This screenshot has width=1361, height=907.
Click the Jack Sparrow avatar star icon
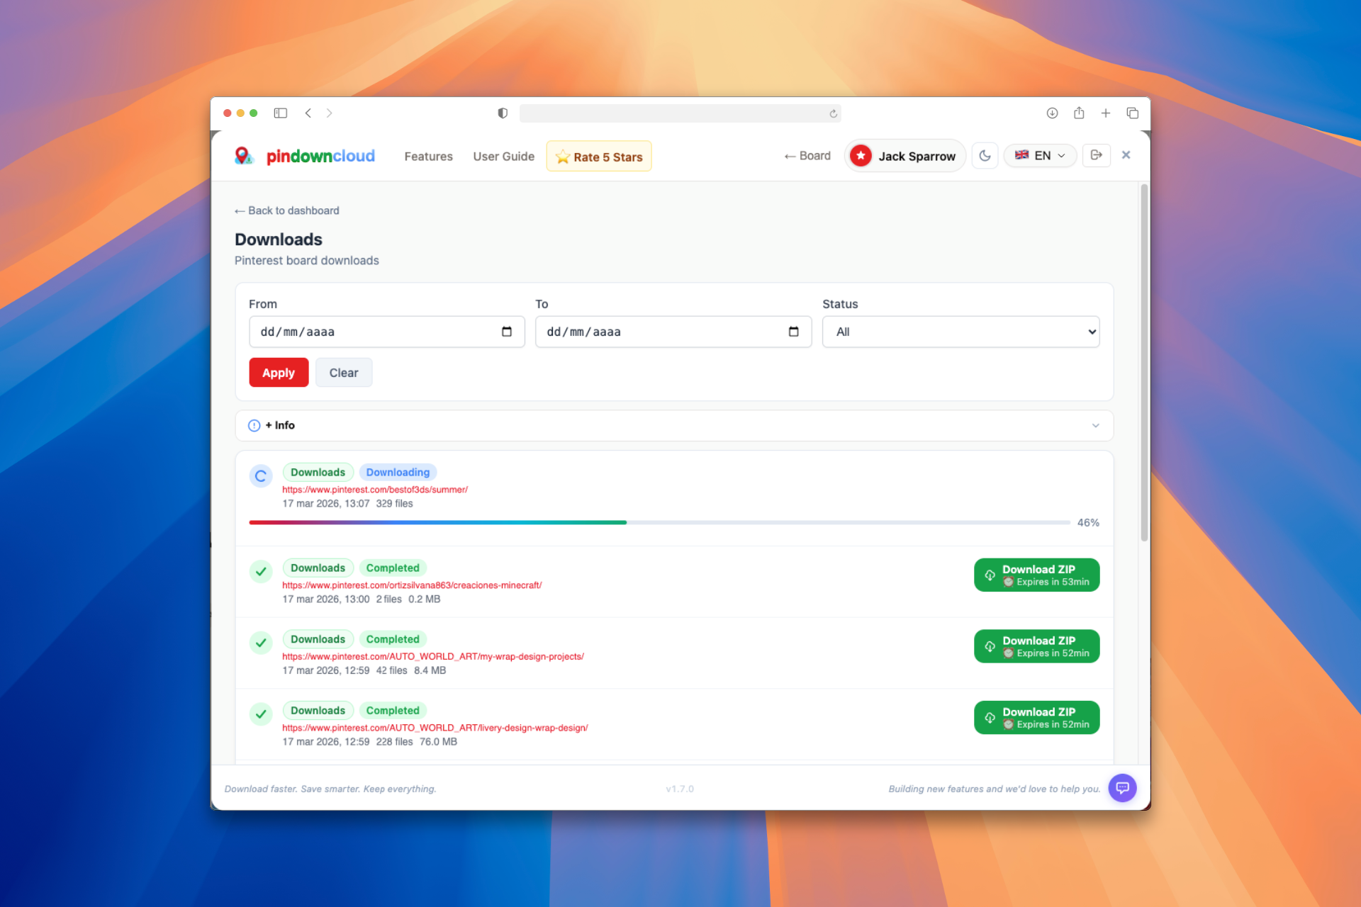861,156
